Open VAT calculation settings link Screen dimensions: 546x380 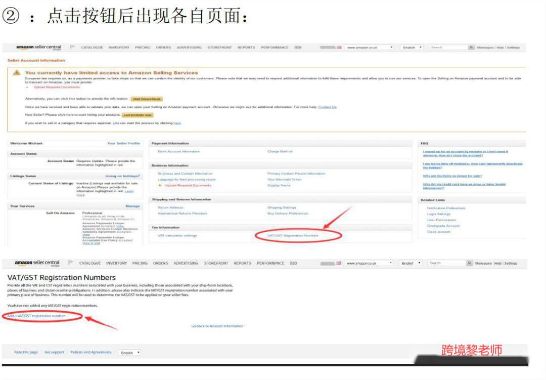177,236
